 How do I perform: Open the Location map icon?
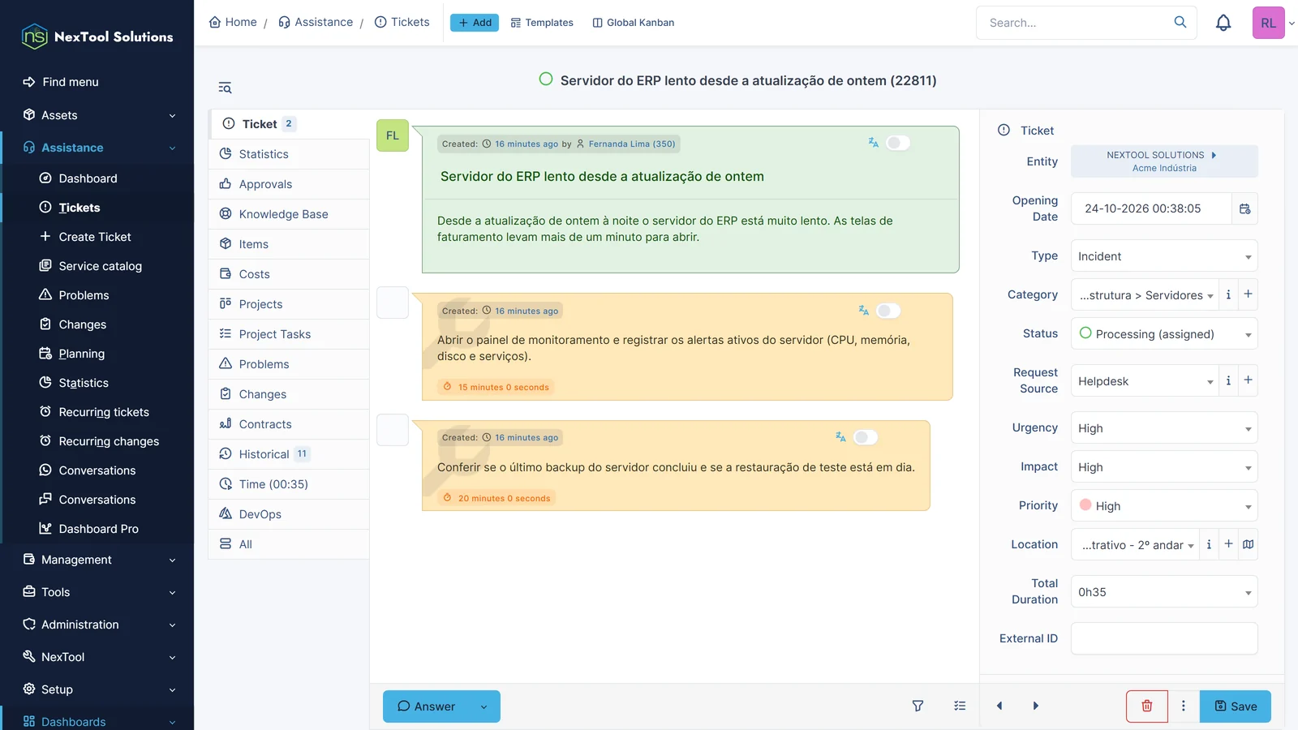click(x=1249, y=544)
